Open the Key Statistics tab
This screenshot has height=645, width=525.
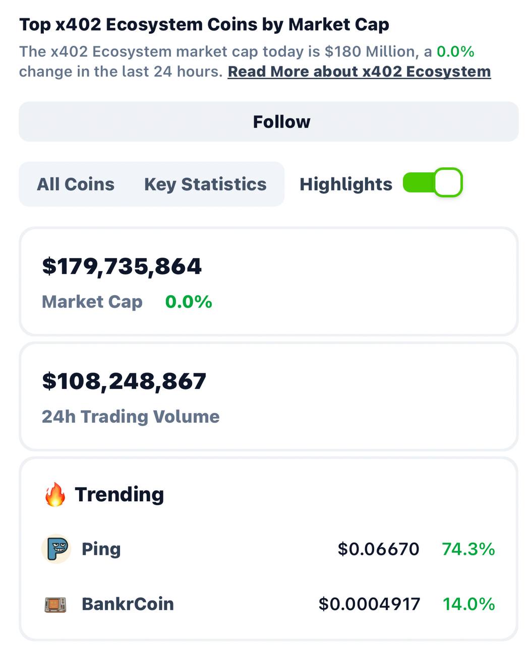(x=205, y=184)
